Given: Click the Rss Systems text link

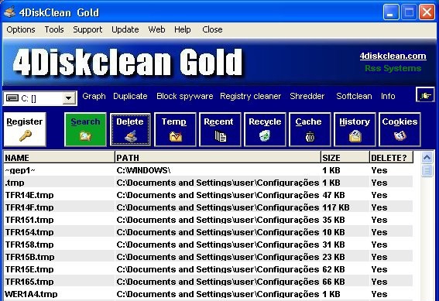Looking at the screenshot, I should pos(393,68).
